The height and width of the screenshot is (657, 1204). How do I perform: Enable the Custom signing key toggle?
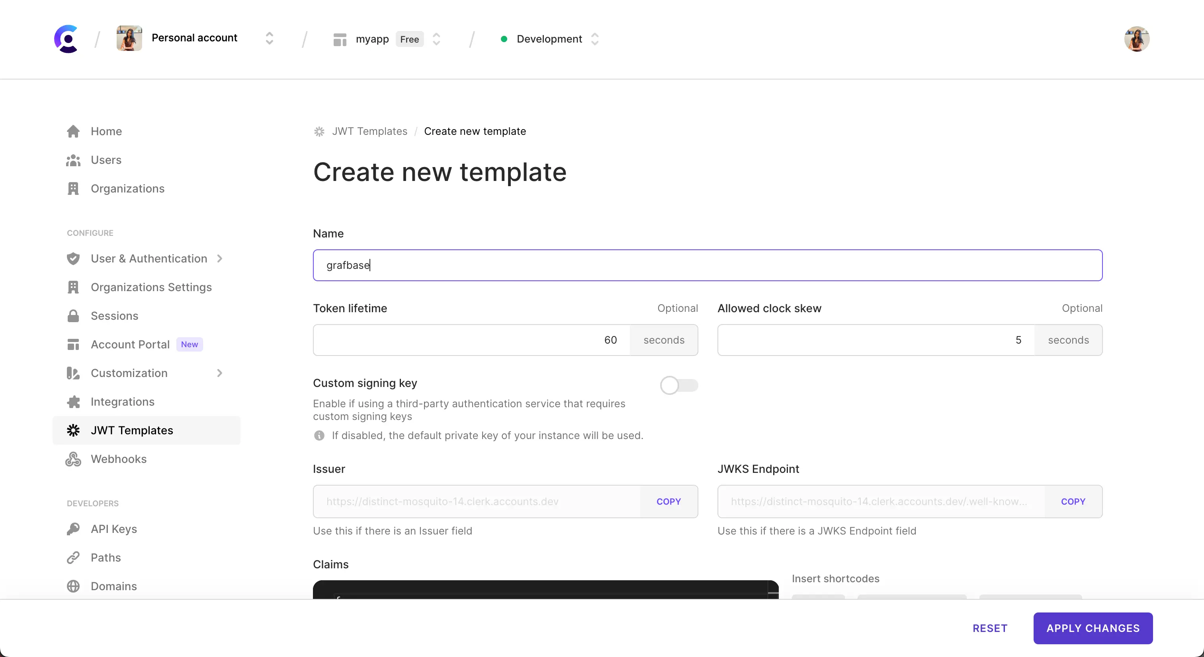[679, 385]
